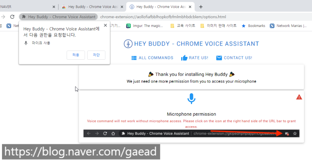Open RATE US! link
The height and width of the screenshot is (160, 312).
pos(199,58)
